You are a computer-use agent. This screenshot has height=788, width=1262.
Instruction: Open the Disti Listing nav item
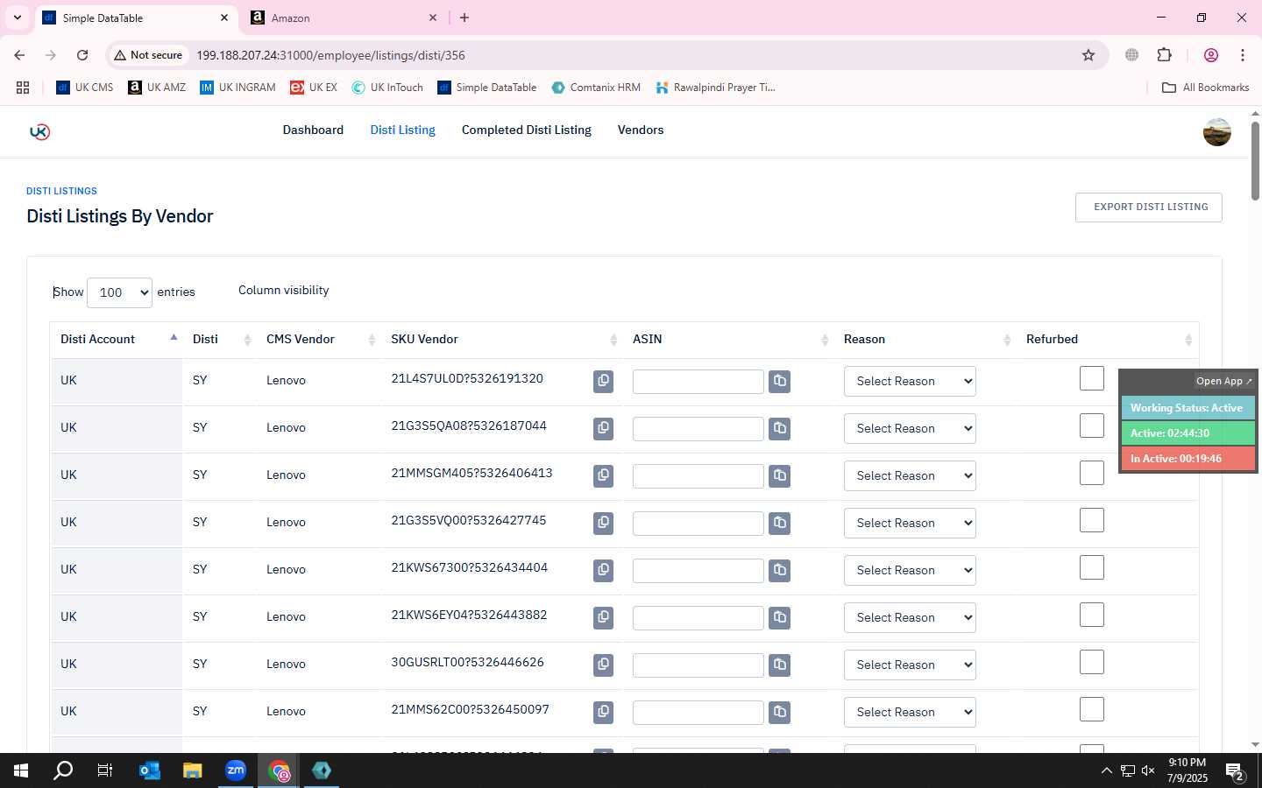tap(402, 130)
